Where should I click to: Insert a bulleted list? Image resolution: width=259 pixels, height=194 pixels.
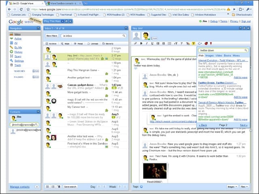point(170,43)
